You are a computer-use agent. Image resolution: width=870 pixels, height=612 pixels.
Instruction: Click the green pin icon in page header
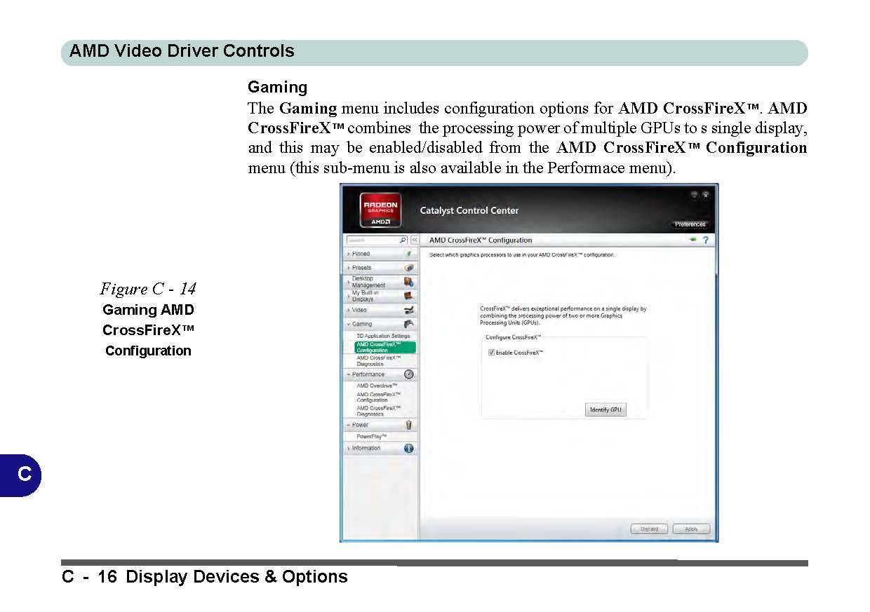pyautogui.click(x=693, y=240)
